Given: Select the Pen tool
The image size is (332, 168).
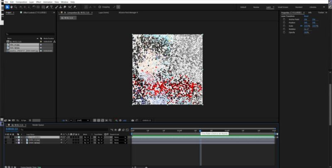Looking at the screenshot, I should point(47,7).
